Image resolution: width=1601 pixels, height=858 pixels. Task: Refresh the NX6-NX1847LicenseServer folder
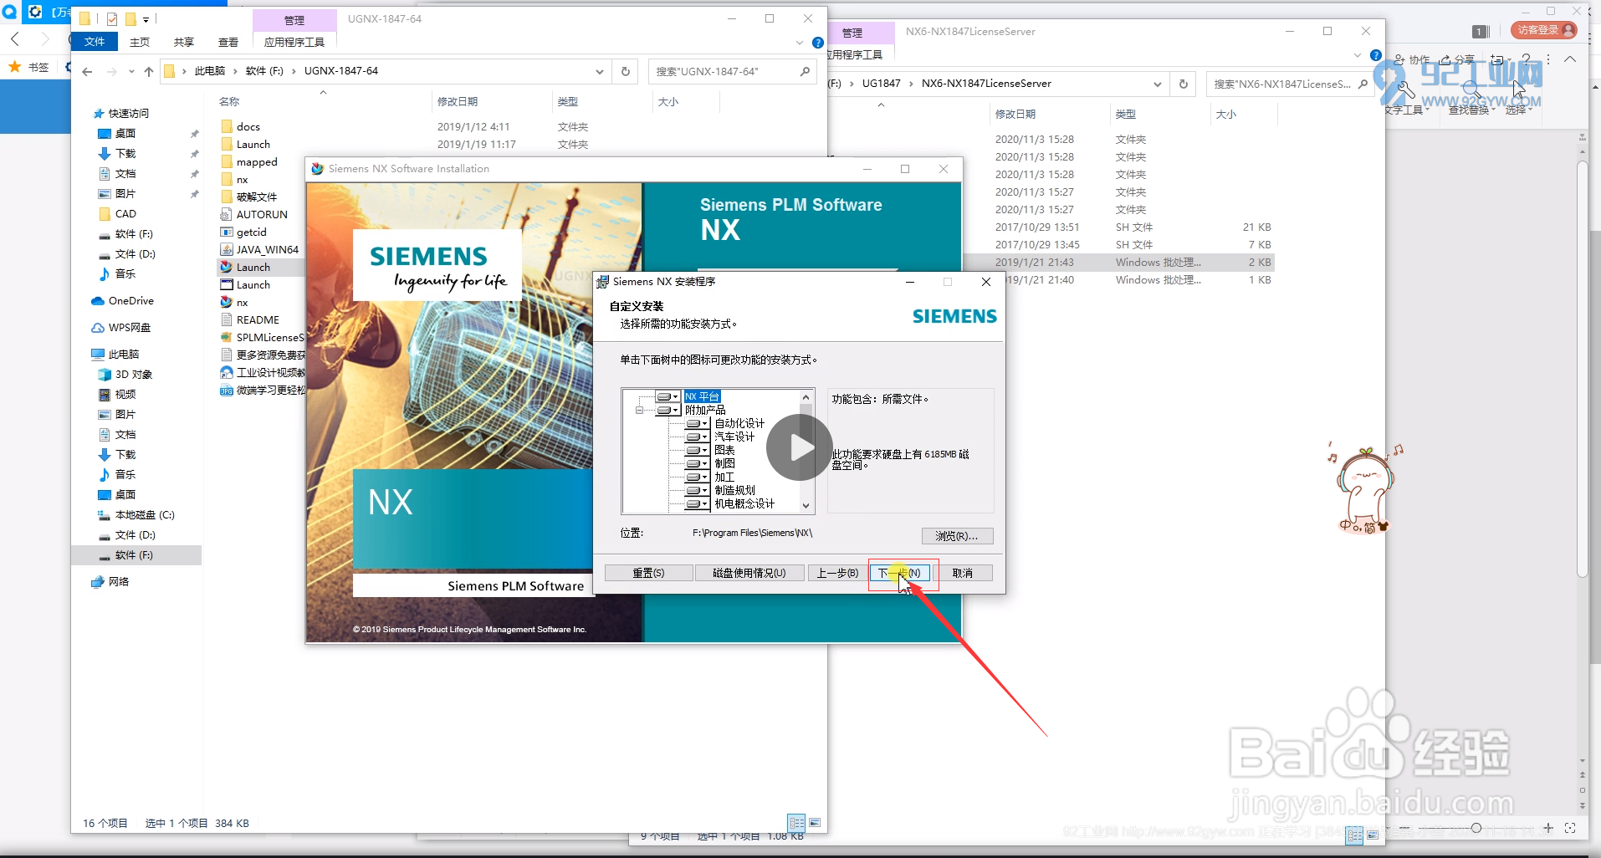tap(1183, 84)
